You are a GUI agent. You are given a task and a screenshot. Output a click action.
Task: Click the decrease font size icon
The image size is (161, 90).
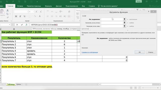(x=41, y=12)
